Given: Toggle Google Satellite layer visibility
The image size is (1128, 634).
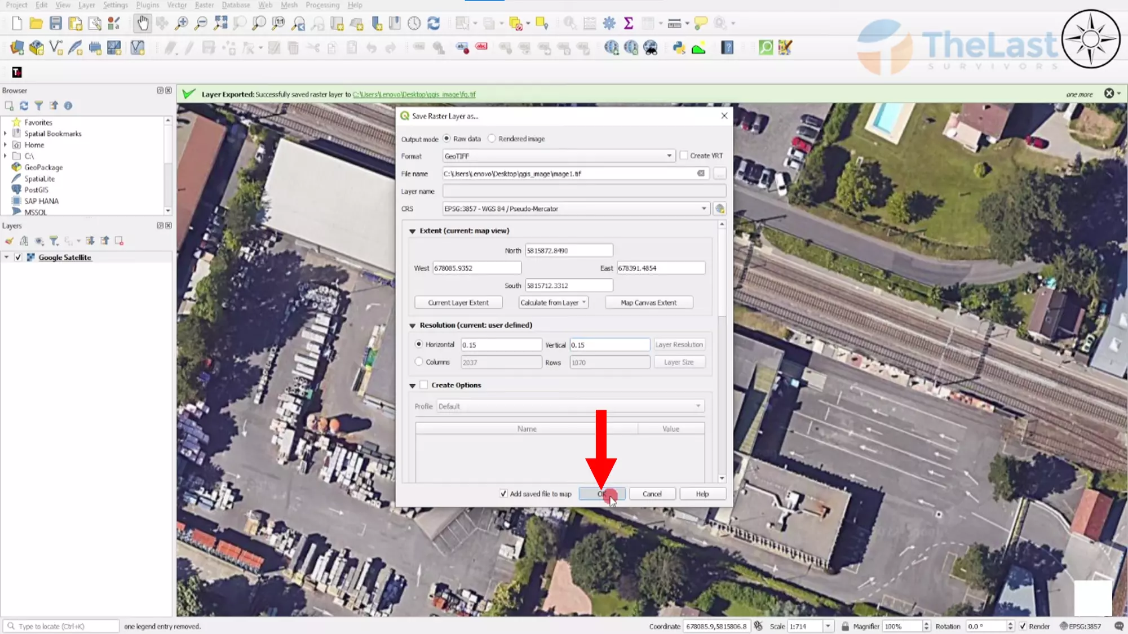Looking at the screenshot, I should coord(18,257).
